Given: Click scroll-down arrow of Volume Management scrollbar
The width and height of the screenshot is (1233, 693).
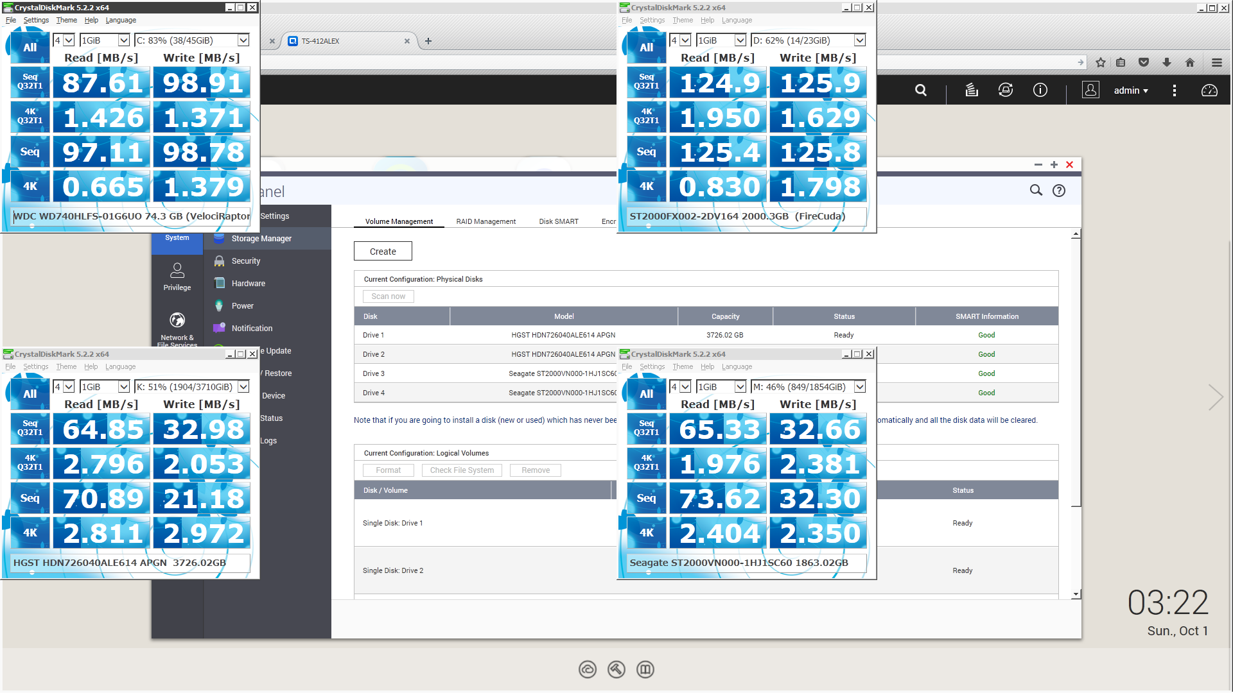Looking at the screenshot, I should 1076,595.
